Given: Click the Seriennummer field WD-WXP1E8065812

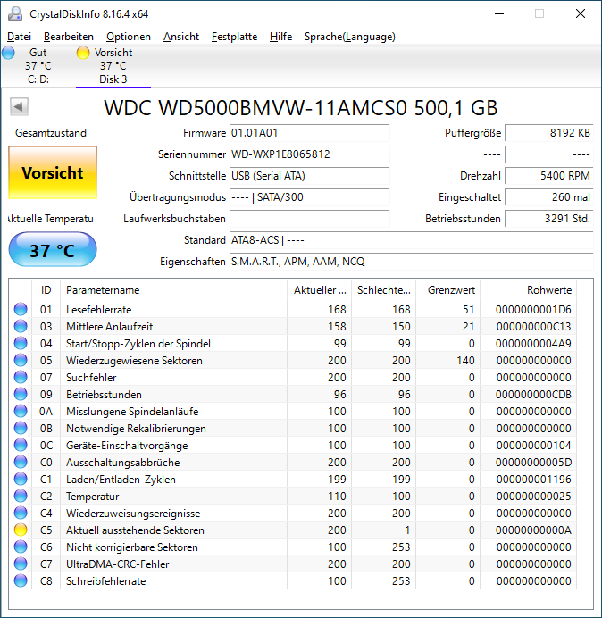Looking at the screenshot, I should pos(309,154).
